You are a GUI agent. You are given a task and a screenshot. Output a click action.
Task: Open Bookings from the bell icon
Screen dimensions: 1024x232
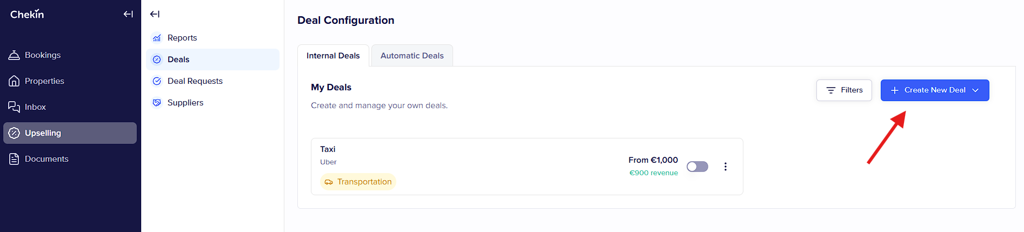tap(14, 55)
